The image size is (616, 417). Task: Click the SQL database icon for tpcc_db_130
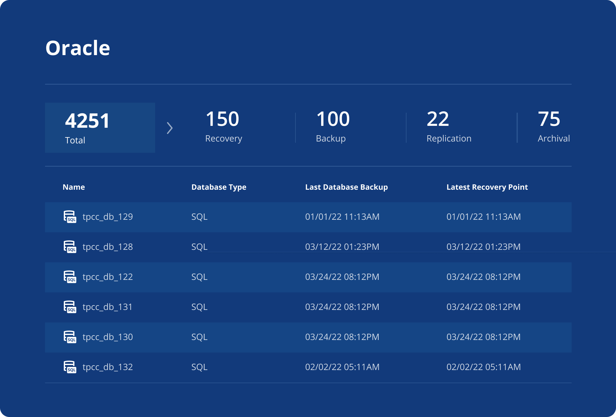(70, 337)
